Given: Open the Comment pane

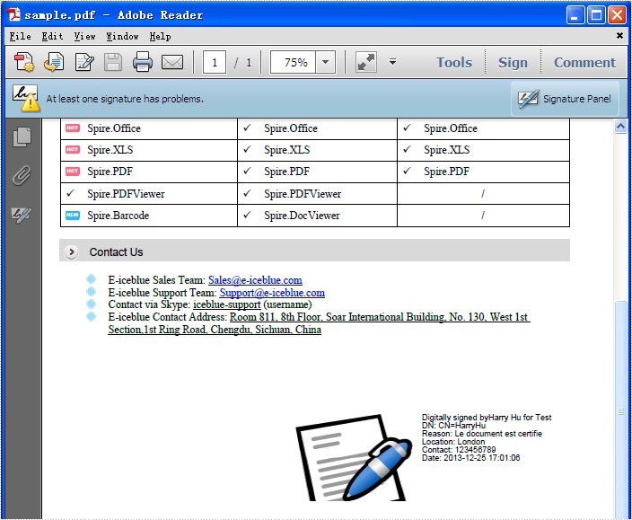Looking at the screenshot, I should point(584,63).
